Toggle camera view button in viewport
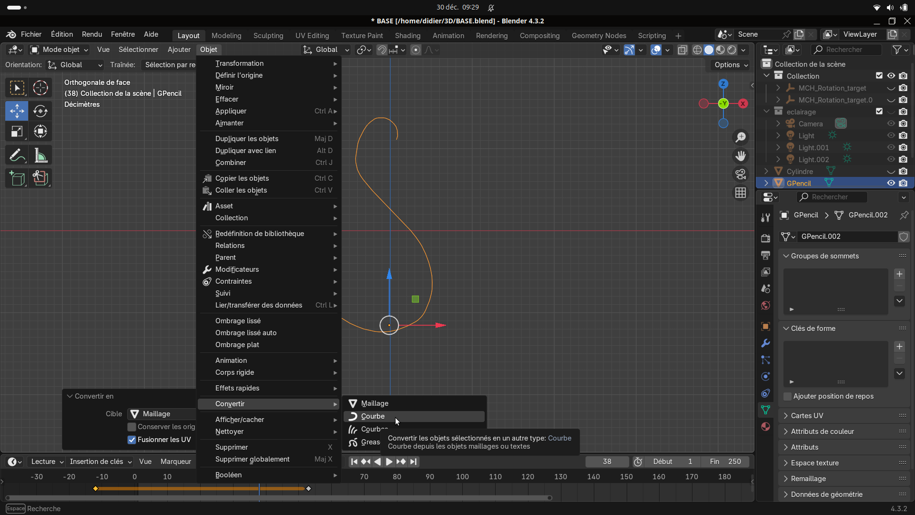 pyautogui.click(x=741, y=174)
